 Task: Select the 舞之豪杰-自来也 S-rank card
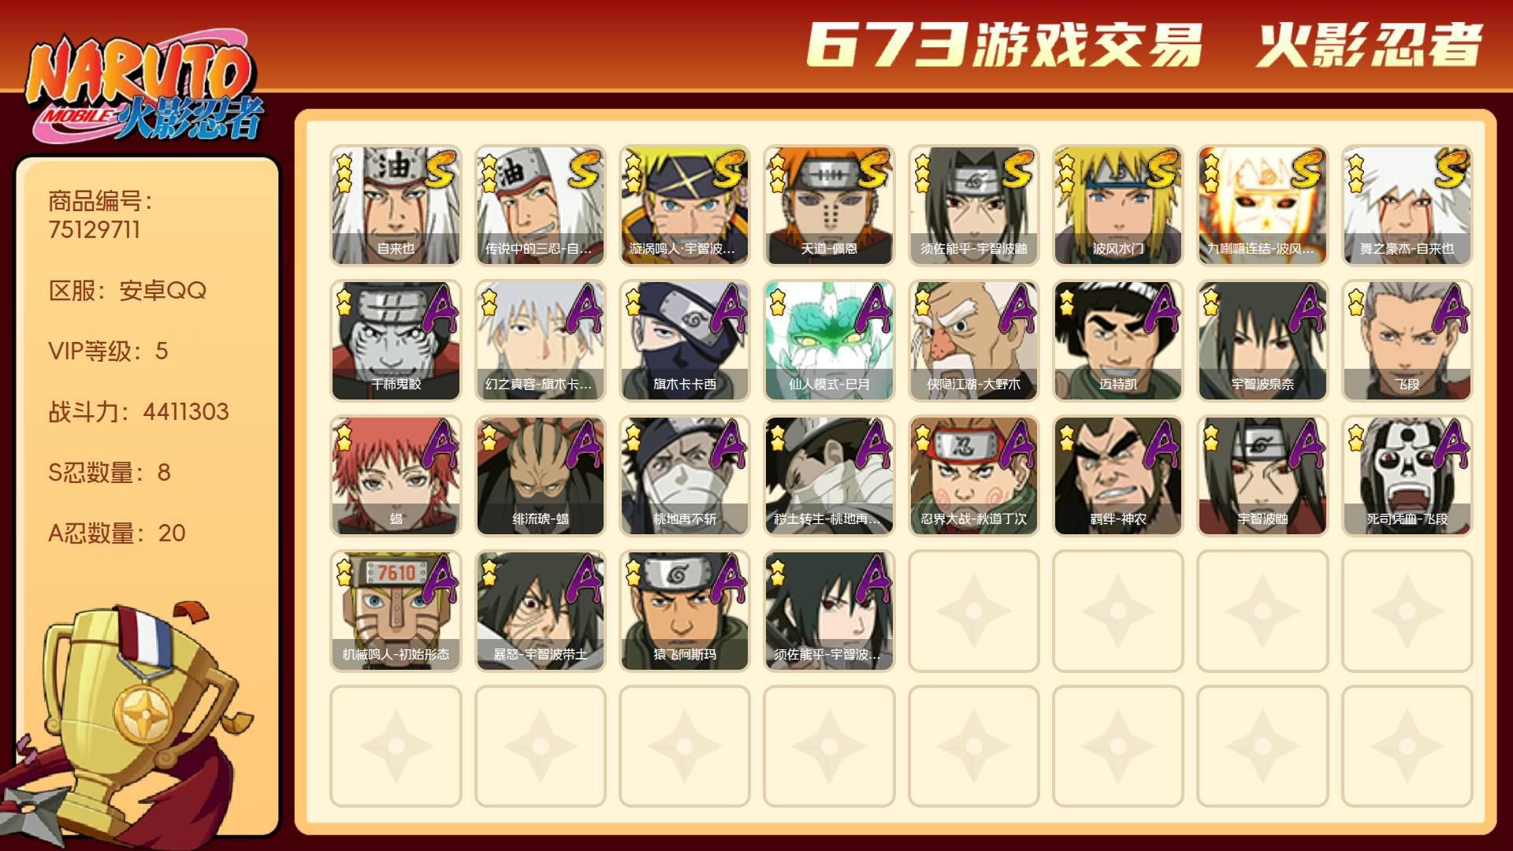coord(1407,205)
